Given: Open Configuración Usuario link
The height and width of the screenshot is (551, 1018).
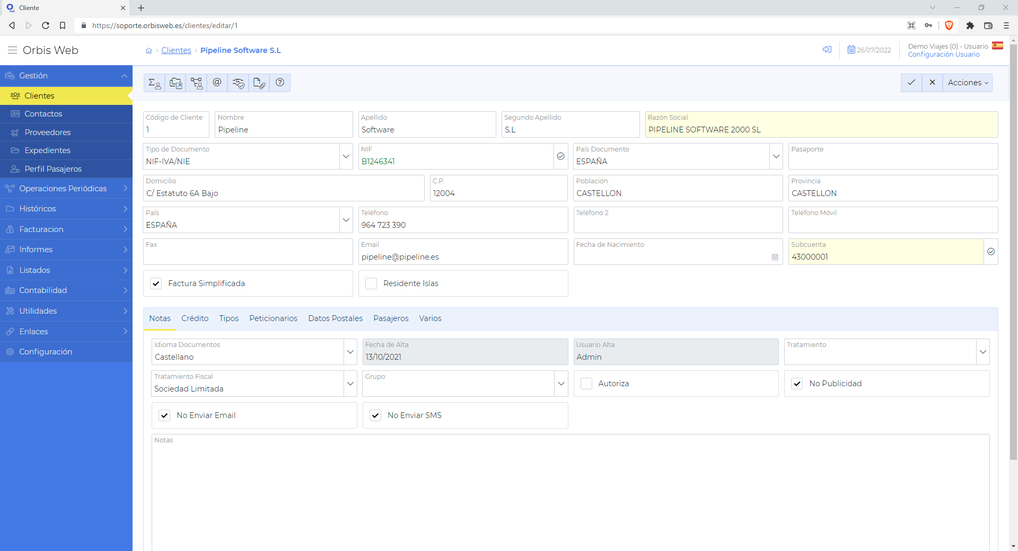Looking at the screenshot, I should [x=943, y=55].
